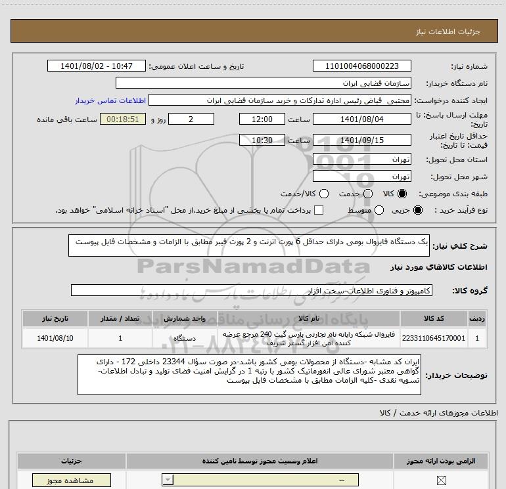
Task: Click response deadline date 1401/08/04
Action: [361, 119]
